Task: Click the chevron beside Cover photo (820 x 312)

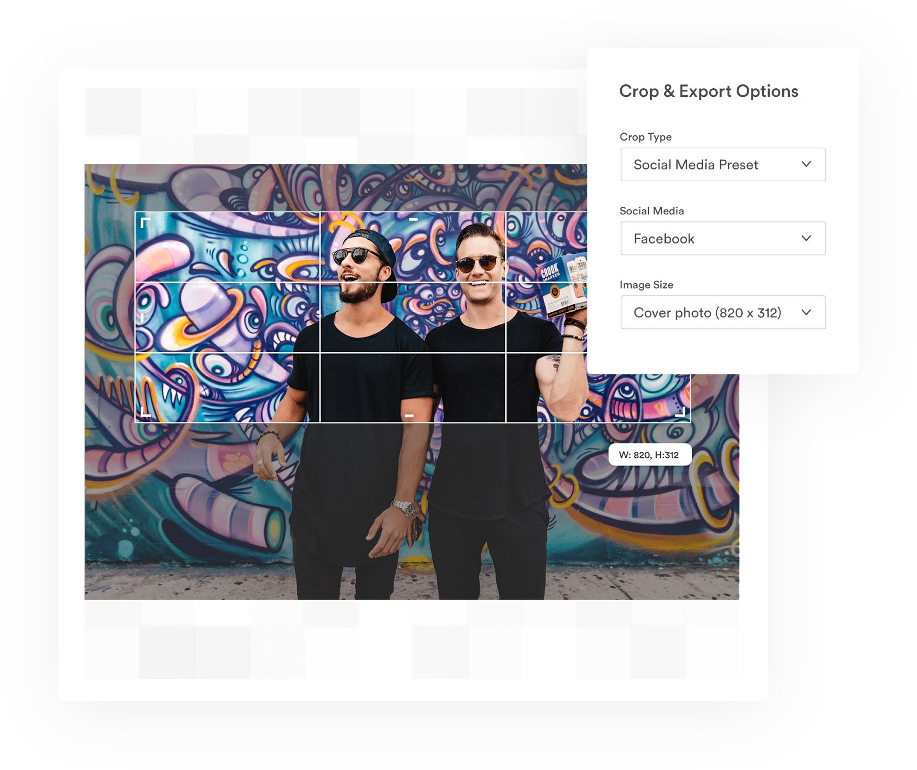Action: (806, 312)
